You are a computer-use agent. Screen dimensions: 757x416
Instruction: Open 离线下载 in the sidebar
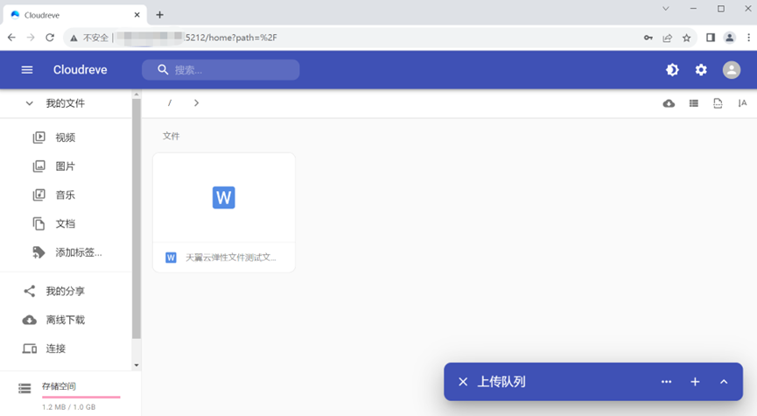point(65,320)
